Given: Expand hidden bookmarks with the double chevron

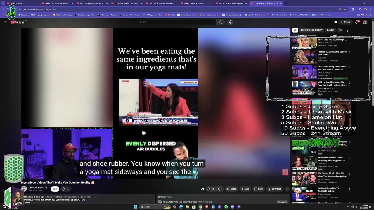Looking at the screenshot, I should (352, 15).
